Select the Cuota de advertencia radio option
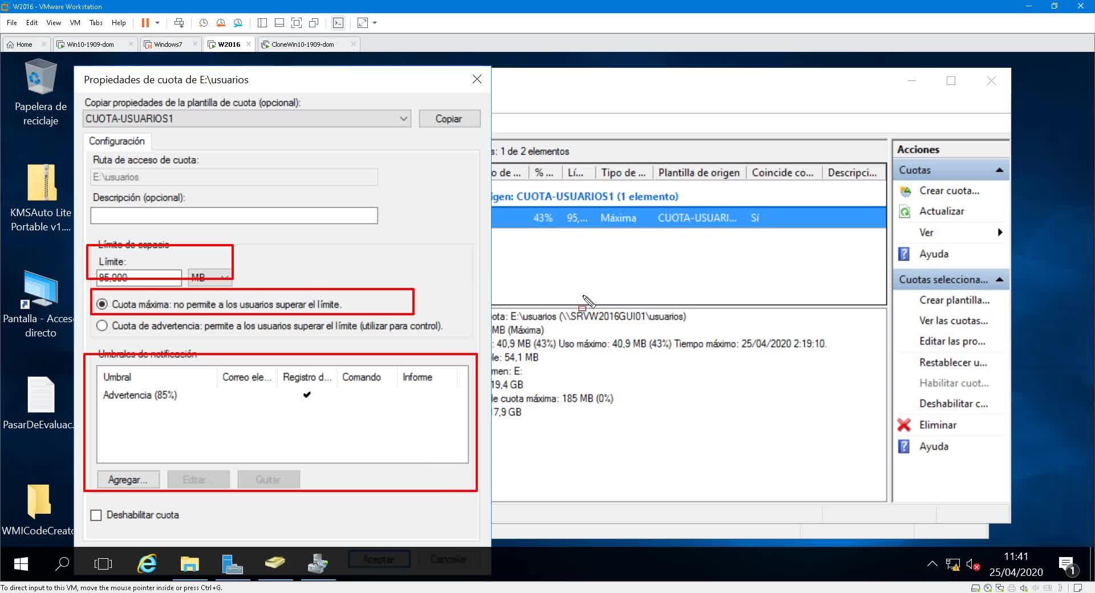 [102, 326]
